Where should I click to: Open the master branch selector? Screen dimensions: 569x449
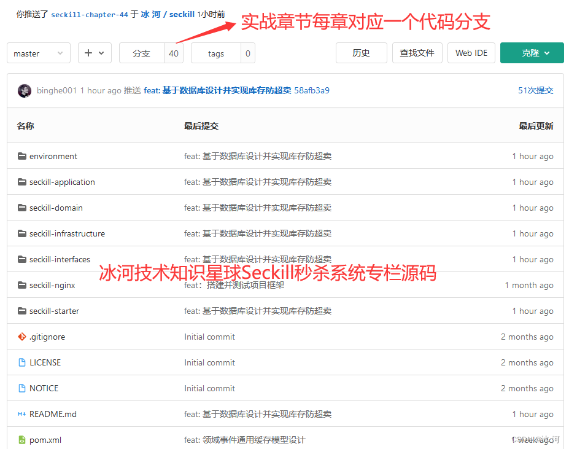tap(38, 53)
